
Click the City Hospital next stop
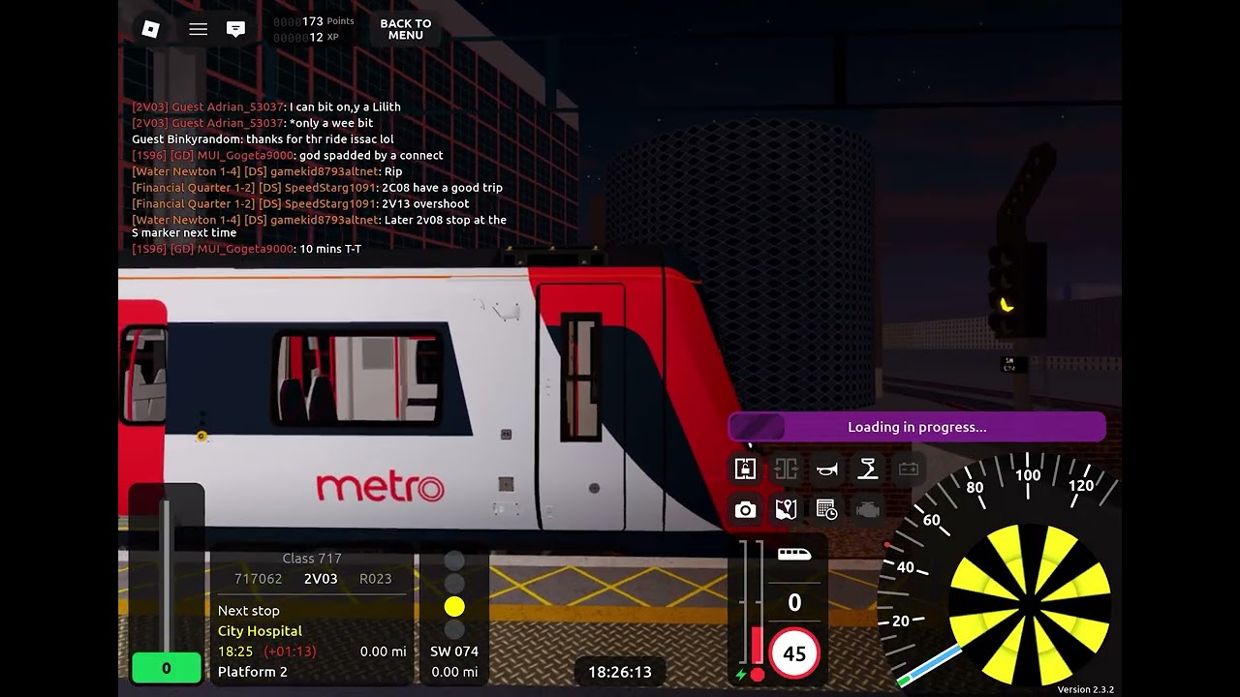260,631
